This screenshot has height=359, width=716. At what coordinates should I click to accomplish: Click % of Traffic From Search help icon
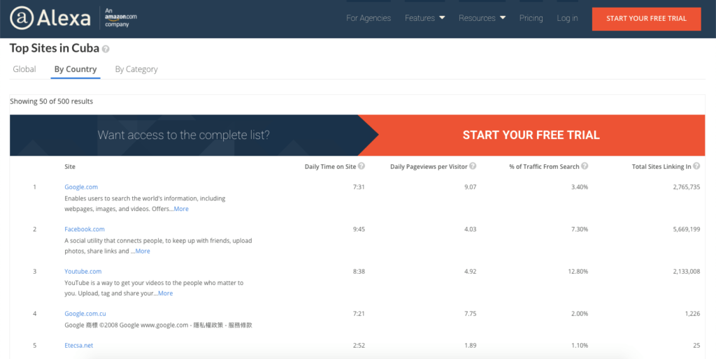585,166
